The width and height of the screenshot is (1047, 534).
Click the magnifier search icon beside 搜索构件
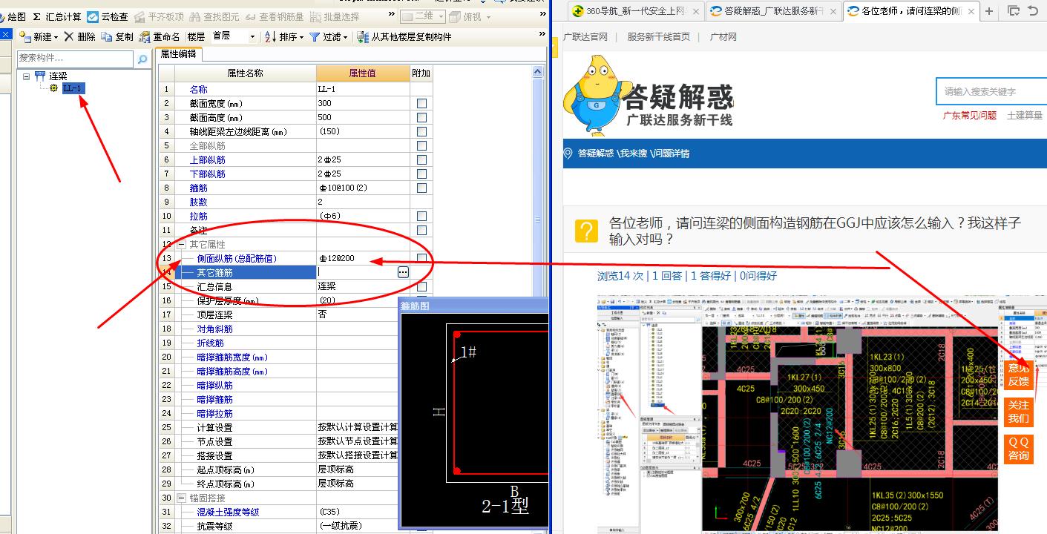click(x=142, y=58)
